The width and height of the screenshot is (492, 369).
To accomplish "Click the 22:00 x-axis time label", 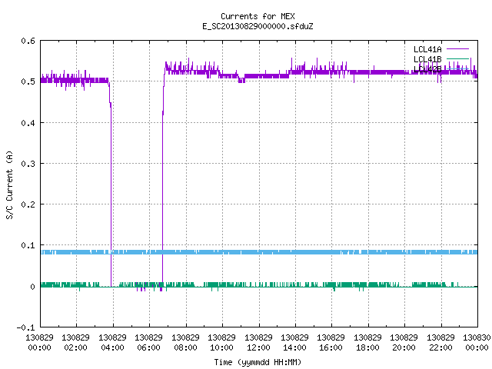I will (x=440, y=347).
